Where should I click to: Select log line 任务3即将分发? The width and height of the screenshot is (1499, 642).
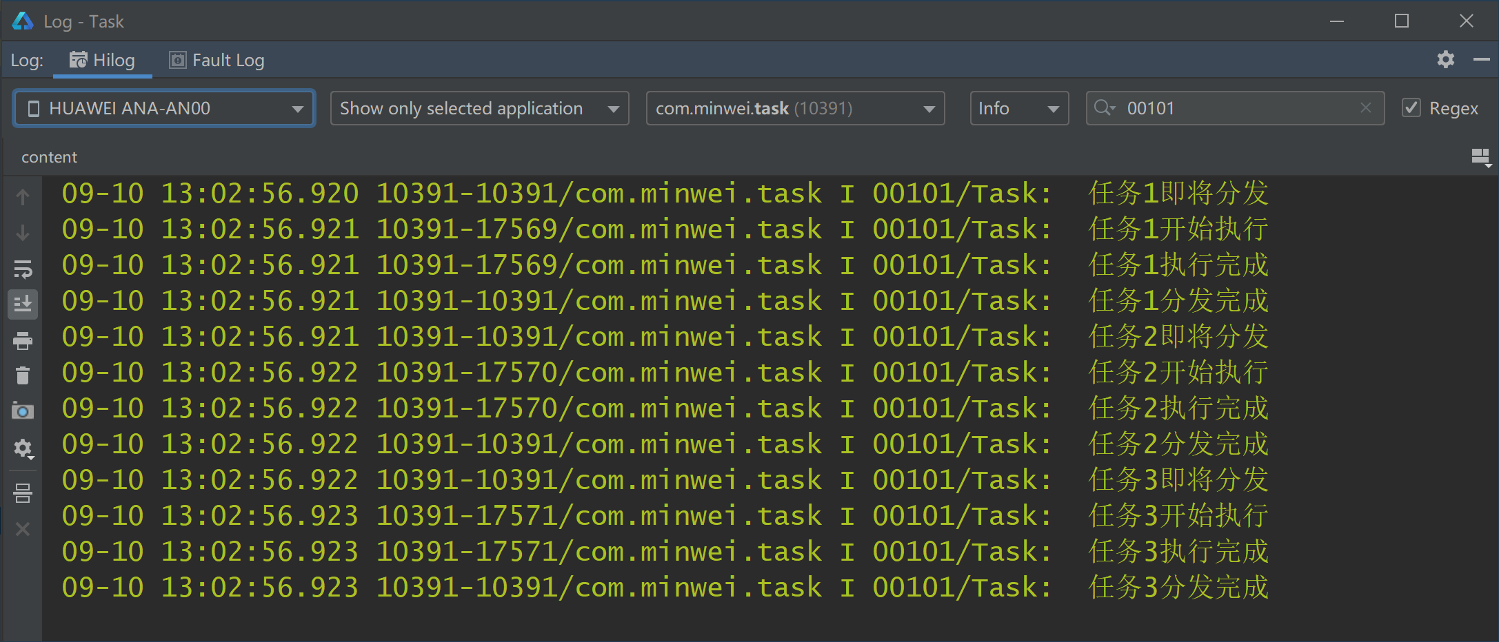(x=665, y=480)
